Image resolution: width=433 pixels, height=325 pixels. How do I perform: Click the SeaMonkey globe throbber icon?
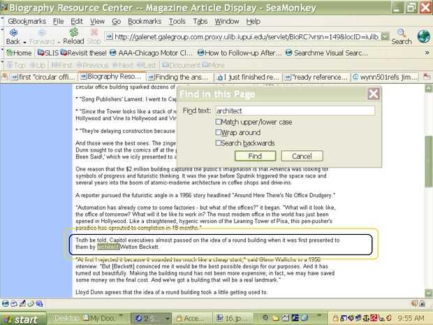(423, 36)
